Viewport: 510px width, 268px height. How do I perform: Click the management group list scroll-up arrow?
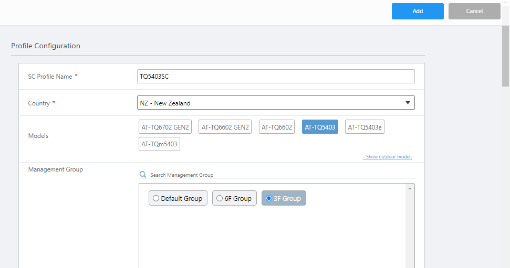click(410, 188)
